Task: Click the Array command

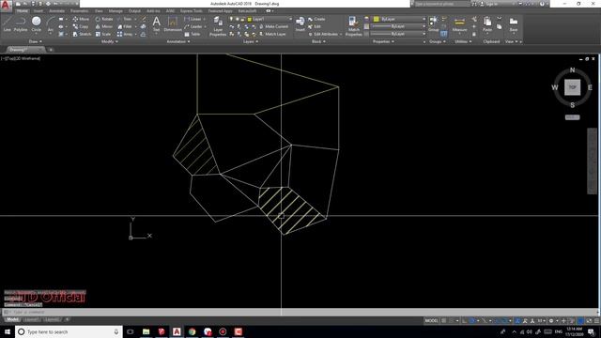Action: pos(125,34)
